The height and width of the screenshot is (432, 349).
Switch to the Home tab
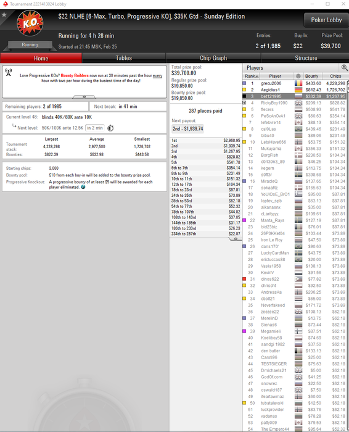(41, 58)
